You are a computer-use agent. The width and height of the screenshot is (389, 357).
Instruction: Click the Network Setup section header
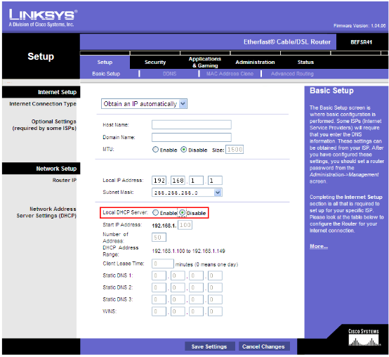(x=56, y=169)
